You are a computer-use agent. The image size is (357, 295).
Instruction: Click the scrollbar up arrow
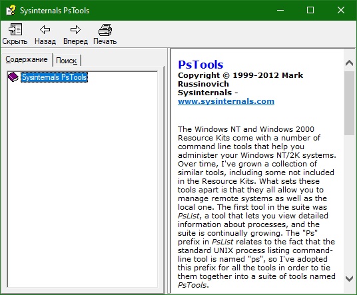tap(349, 63)
